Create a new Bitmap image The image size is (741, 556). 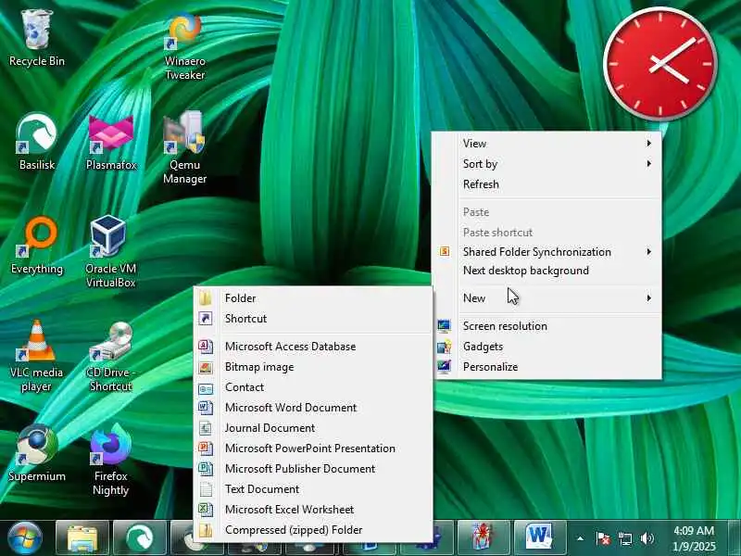pyautogui.click(x=313, y=366)
